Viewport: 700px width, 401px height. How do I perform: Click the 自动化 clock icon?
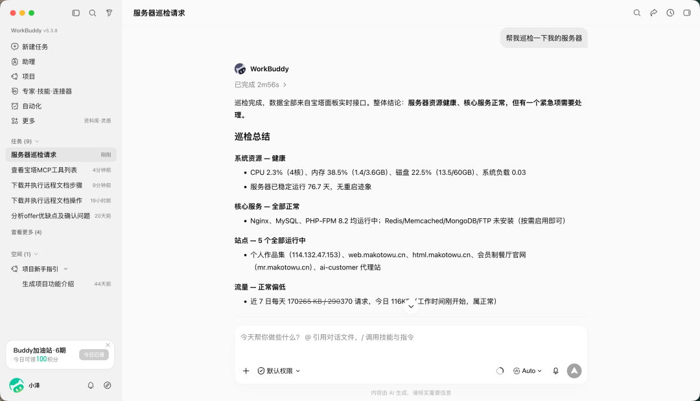(x=15, y=106)
